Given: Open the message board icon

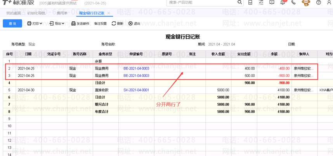Looking at the screenshot, I should click(x=272, y=2).
